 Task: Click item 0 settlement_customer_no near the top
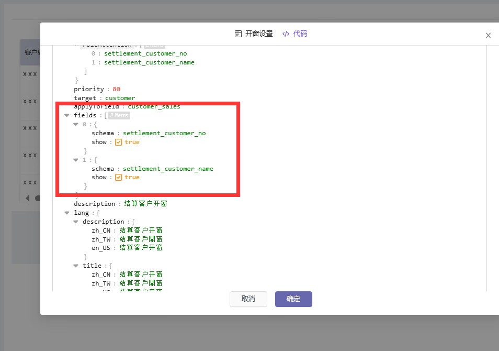coord(145,53)
